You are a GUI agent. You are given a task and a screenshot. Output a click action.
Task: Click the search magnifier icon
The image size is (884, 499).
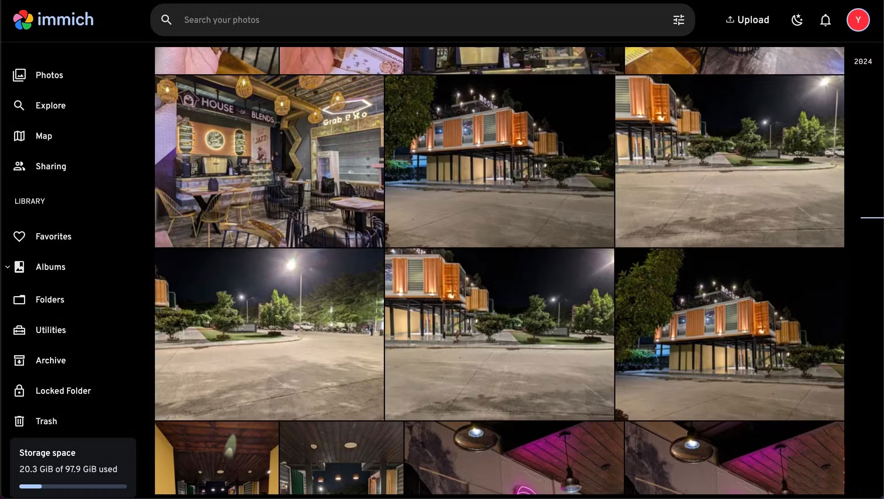point(166,20)
